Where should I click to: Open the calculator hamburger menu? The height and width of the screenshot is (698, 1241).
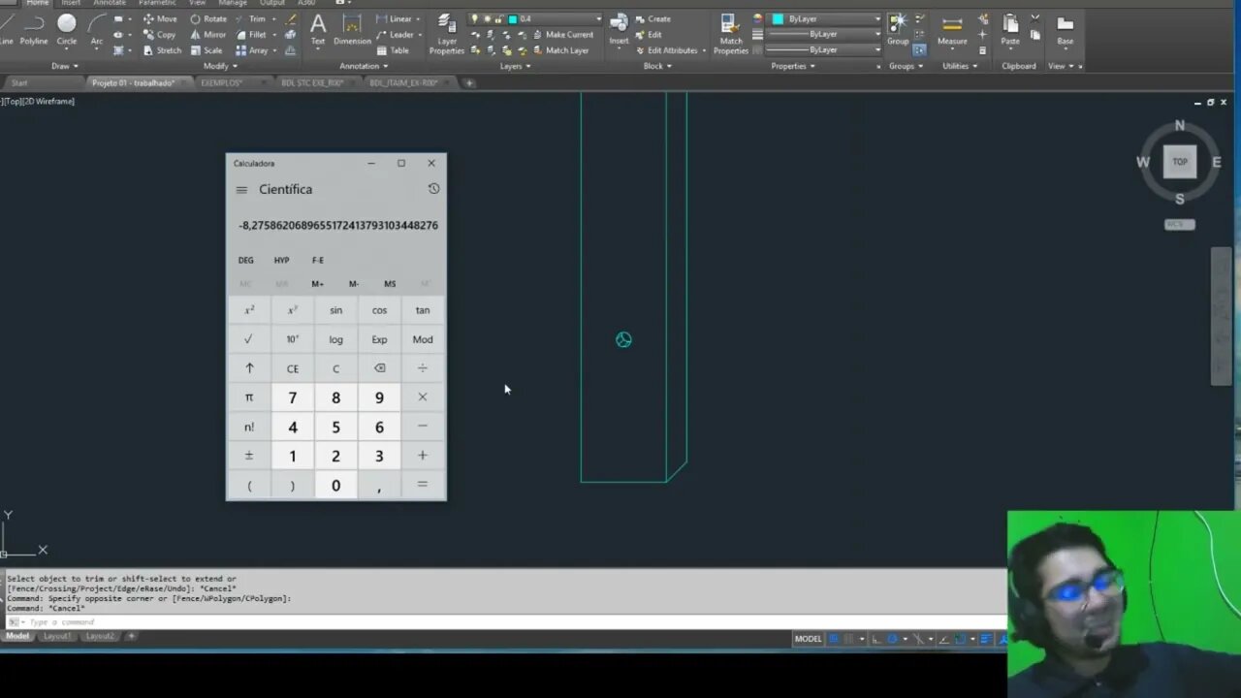click(x=241, y=190)
